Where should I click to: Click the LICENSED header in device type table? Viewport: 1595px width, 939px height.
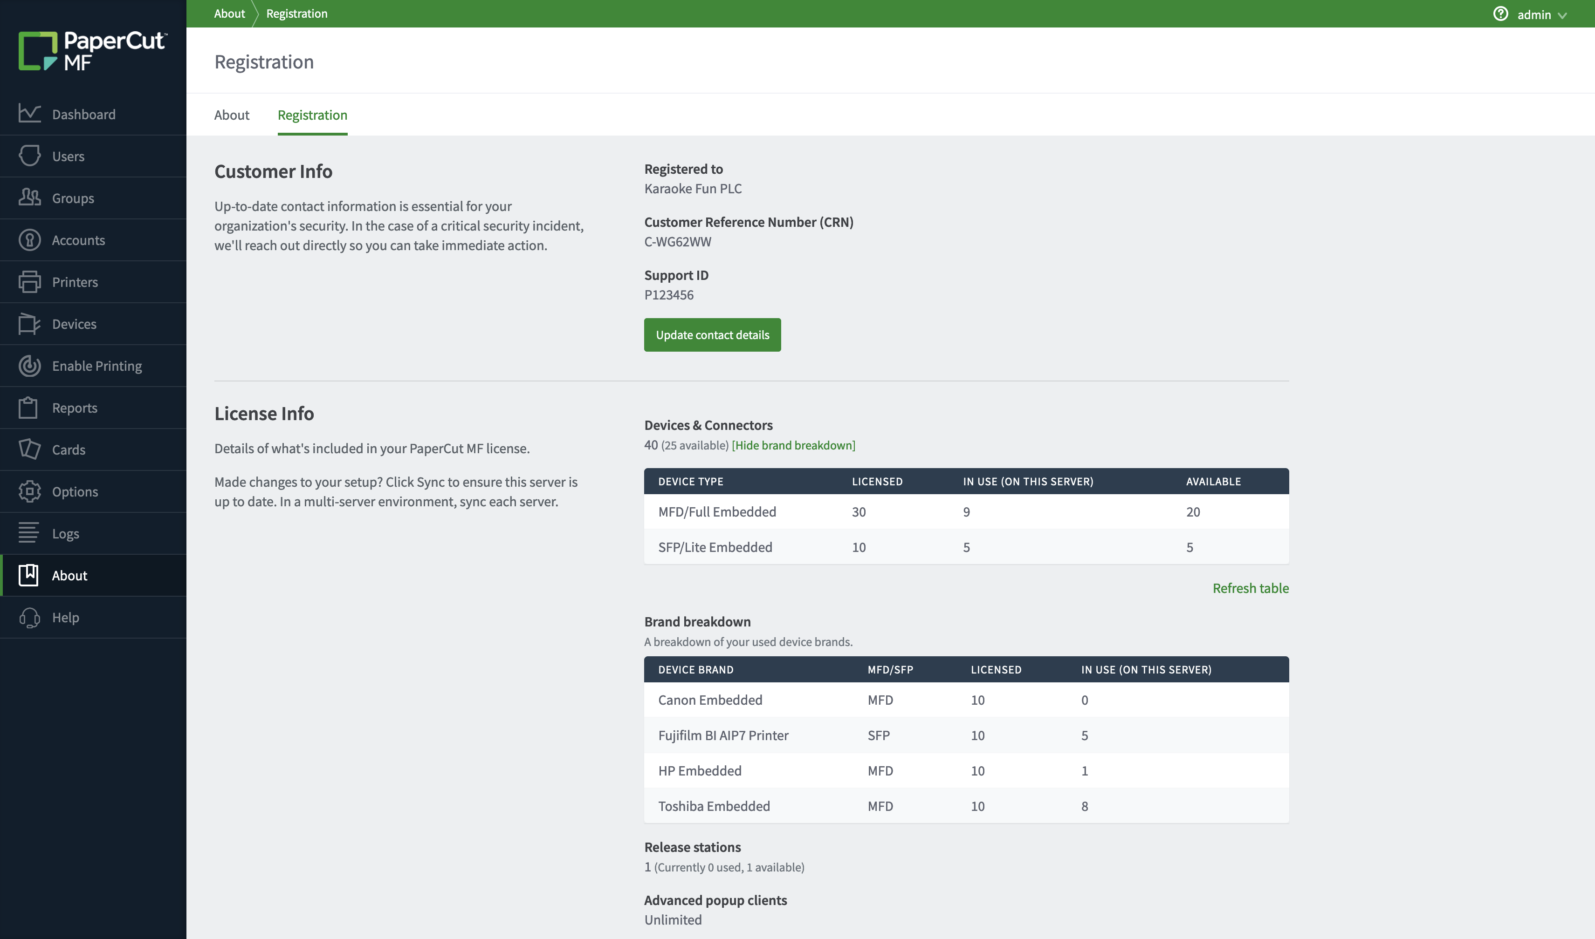click(x=877, y=481)
